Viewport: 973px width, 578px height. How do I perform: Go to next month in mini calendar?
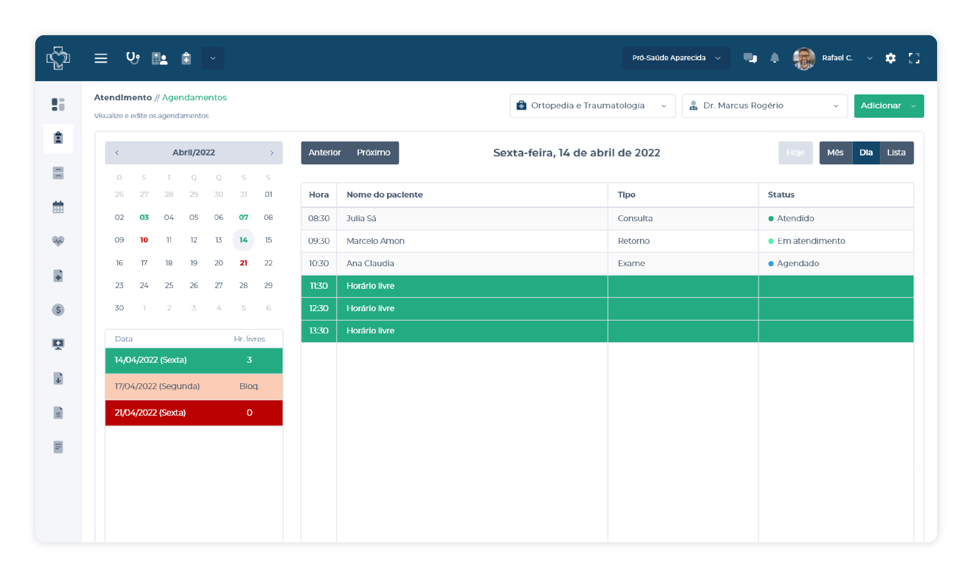[272, 153]
